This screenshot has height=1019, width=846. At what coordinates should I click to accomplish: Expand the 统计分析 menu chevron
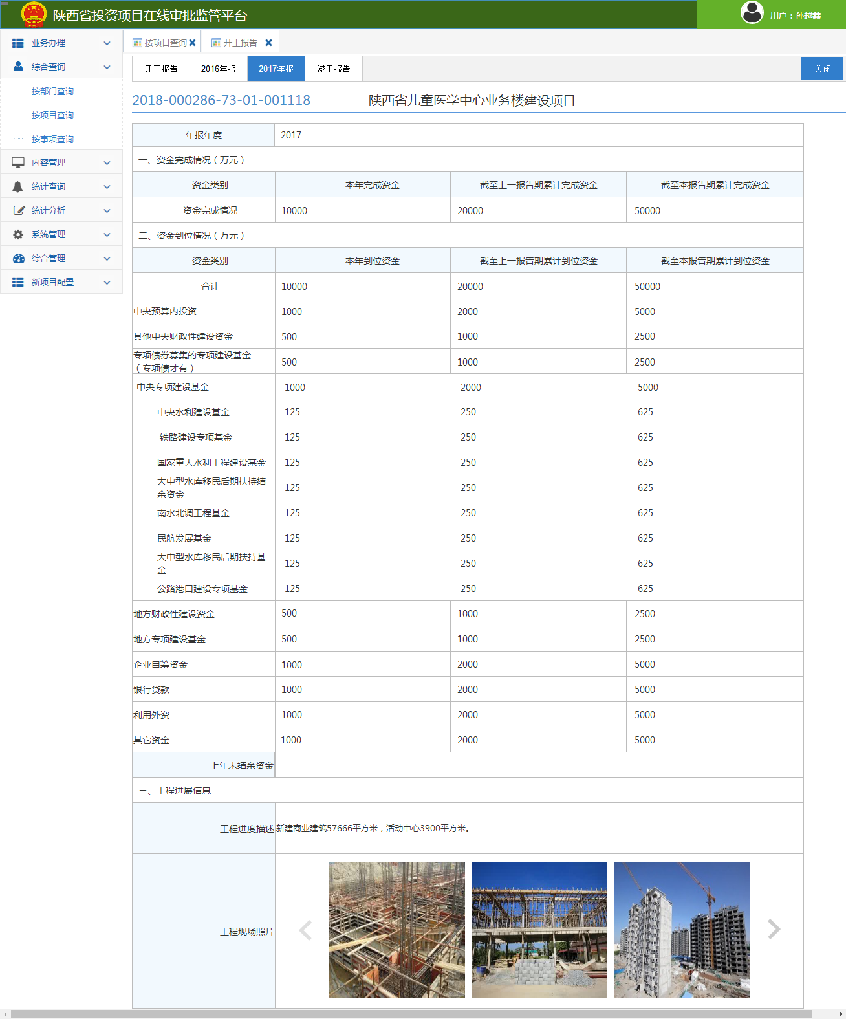107,211
